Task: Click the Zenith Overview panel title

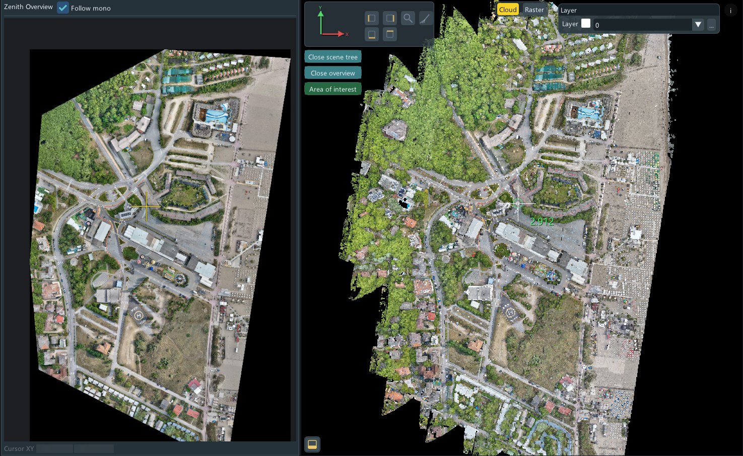Action: point(28,7)
